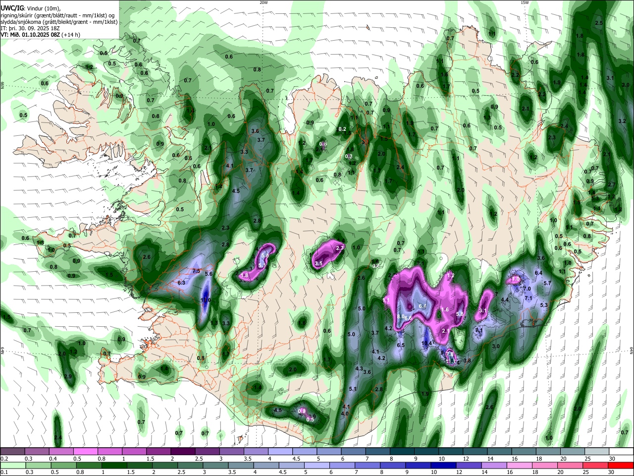This screenshot has height=476, width=634.
Task: Click the '4.4' value on the map
Action: 505,300
